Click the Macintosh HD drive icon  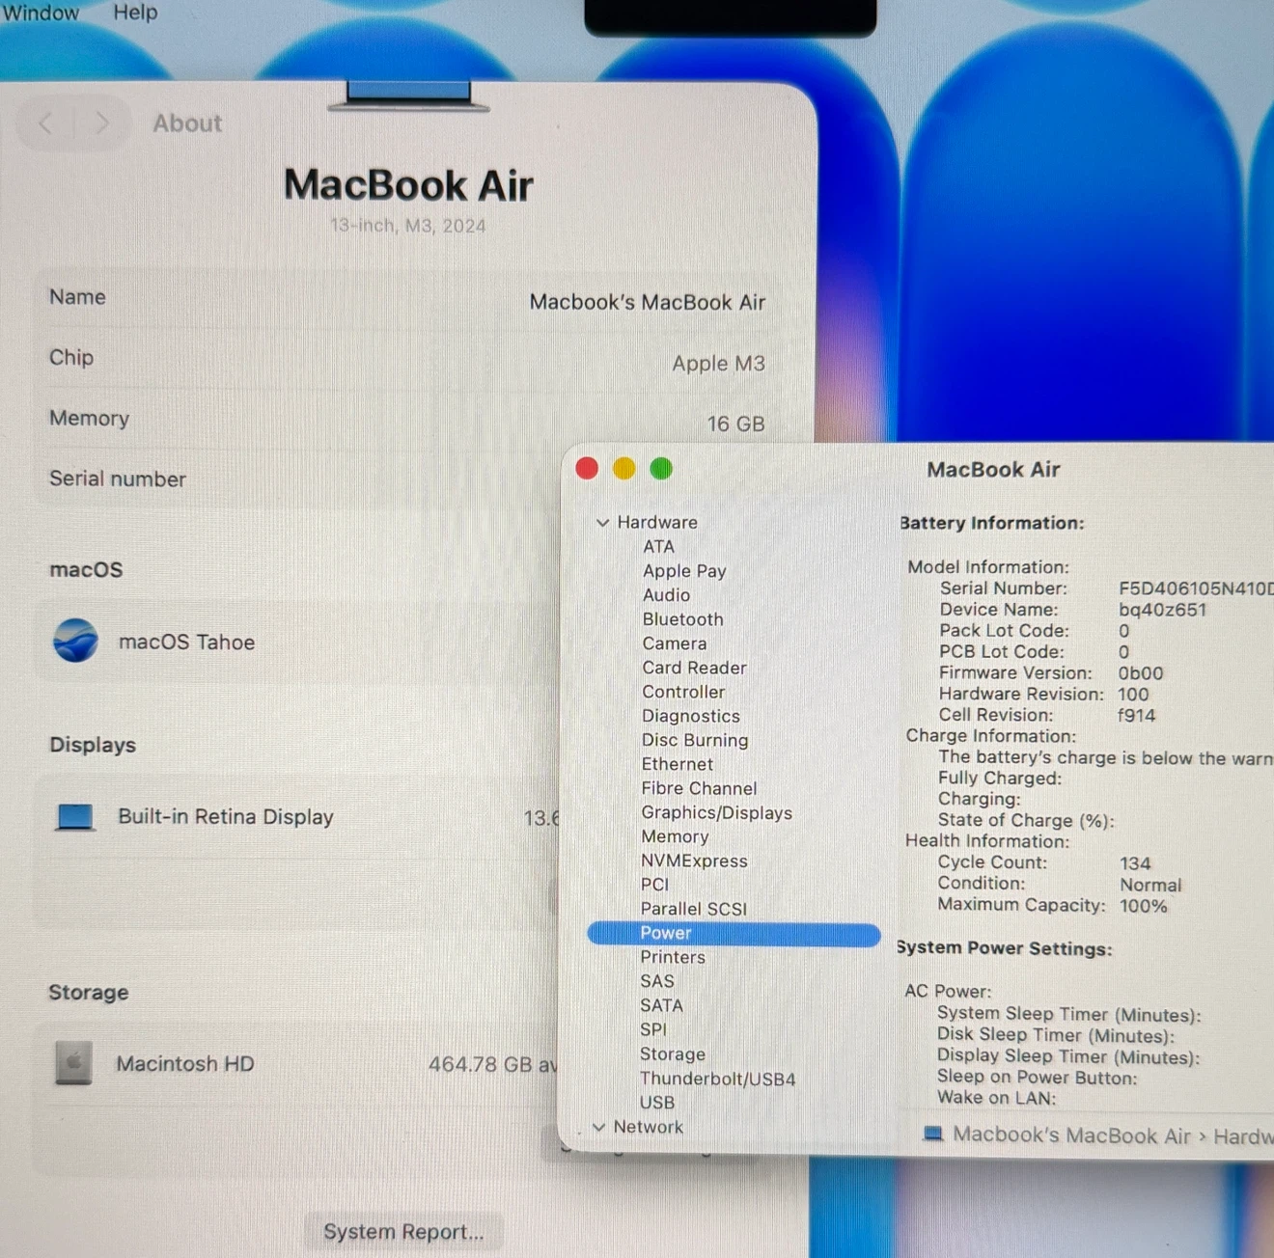coord(73,1063)
